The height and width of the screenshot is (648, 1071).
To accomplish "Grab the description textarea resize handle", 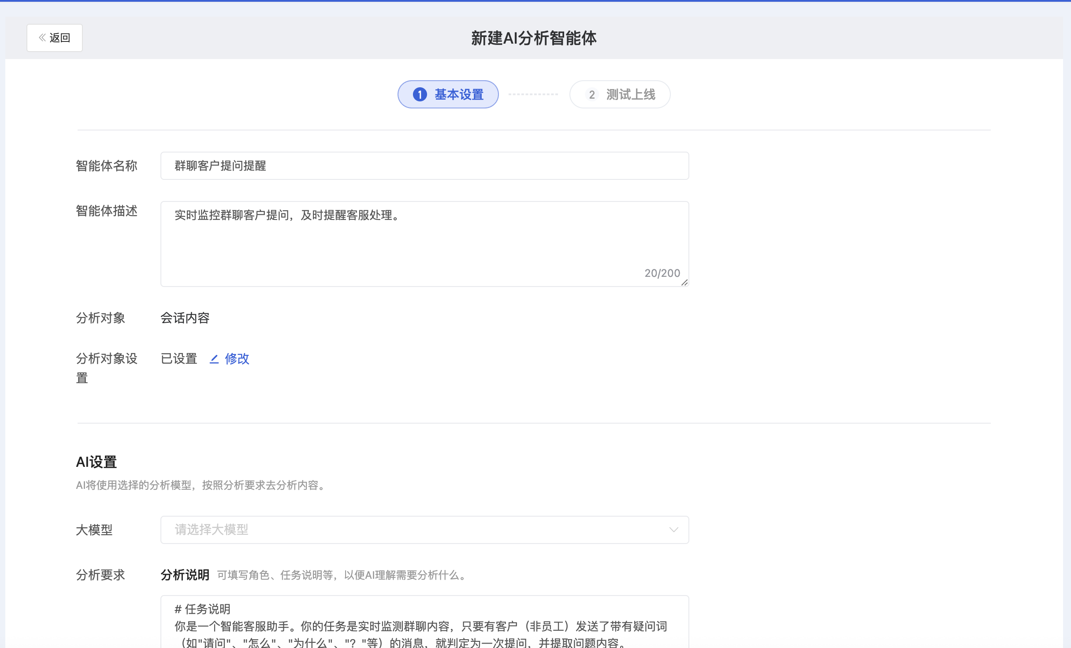I will tap(684, 283).
